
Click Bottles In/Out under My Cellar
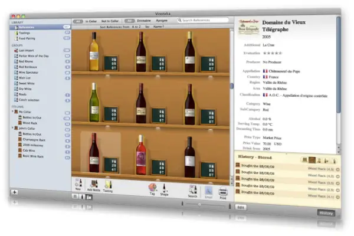(40, 117)
